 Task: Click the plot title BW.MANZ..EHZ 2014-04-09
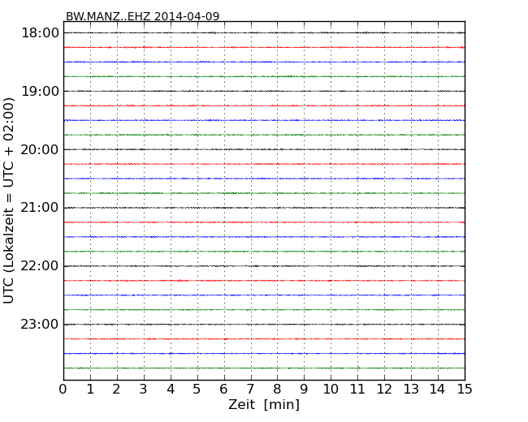pos(142,16)
